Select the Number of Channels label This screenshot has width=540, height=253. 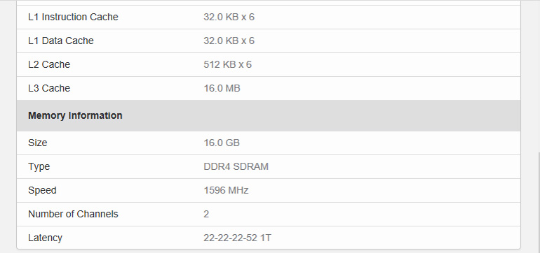[x=73, y=214]
